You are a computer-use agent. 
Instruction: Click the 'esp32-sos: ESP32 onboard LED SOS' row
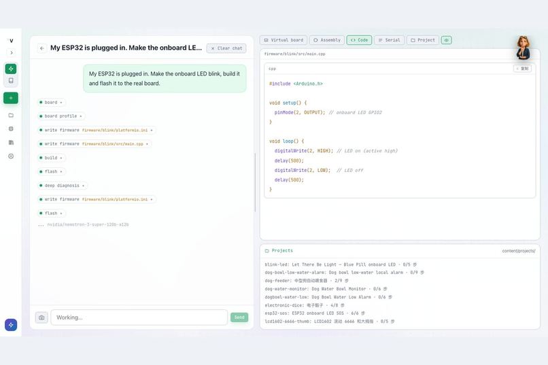(x=315, y=313)
